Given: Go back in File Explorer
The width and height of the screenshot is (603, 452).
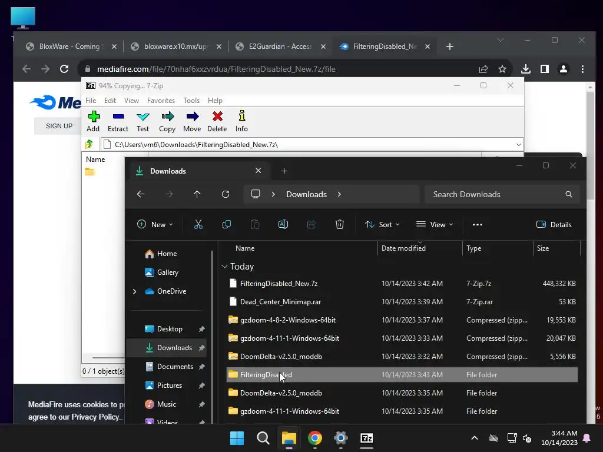Looking at the screenshot, I should point(141,194).
